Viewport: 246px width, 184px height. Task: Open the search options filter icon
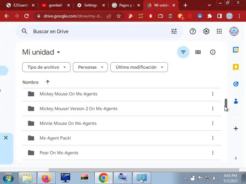tap(174, 32)
